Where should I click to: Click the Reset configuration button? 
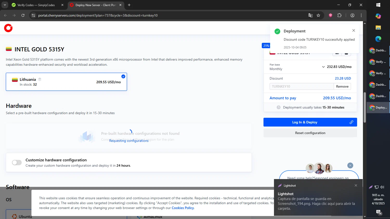pos(310,133)
